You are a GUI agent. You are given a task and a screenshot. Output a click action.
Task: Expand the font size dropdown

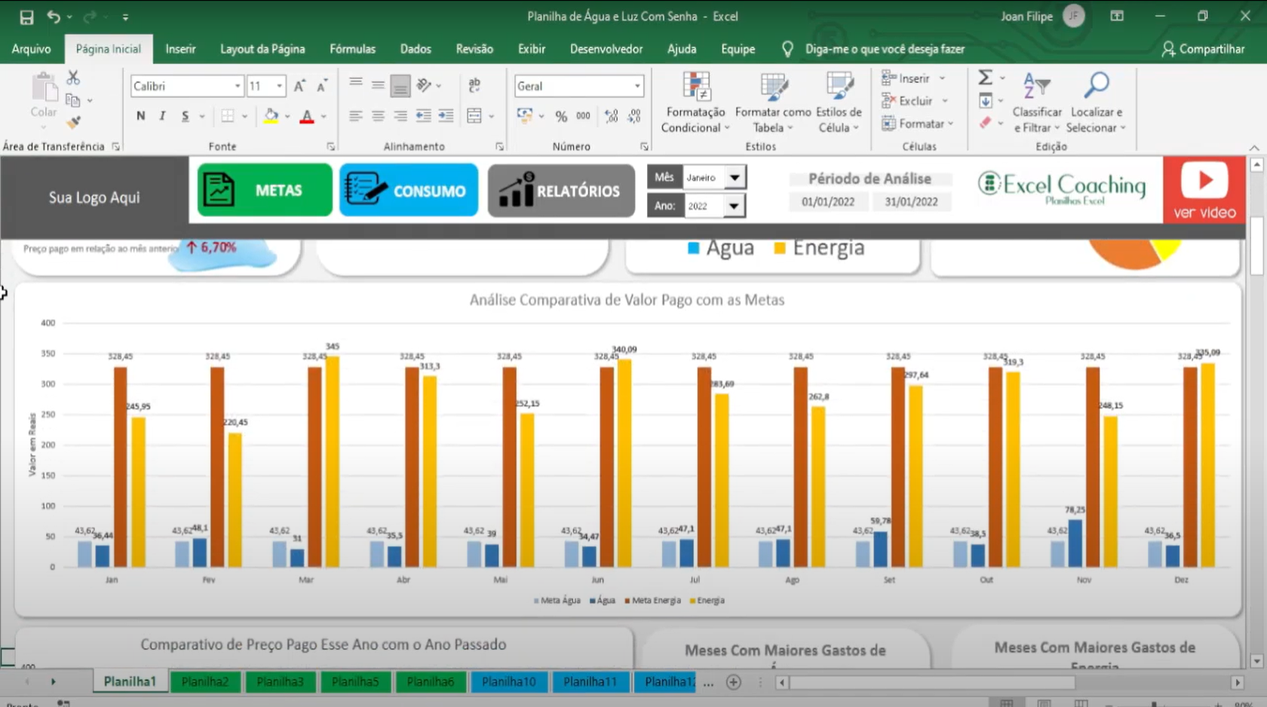279,86
